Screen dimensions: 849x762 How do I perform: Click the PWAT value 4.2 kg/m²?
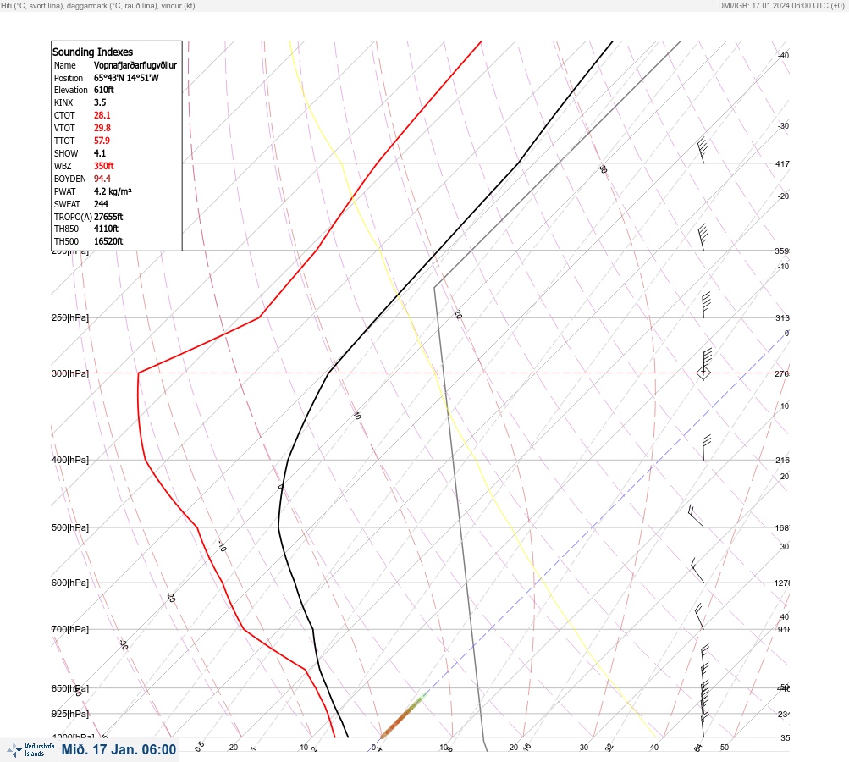pos(113,191)
